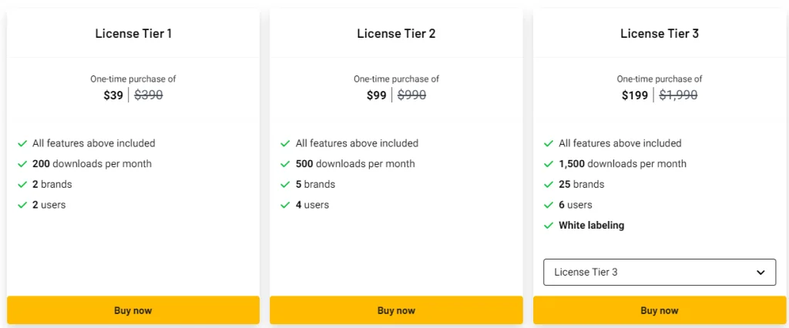Viewport: 789px width, 328px height.
Task: Click checkmark next to 6 users
Action: 549,206
